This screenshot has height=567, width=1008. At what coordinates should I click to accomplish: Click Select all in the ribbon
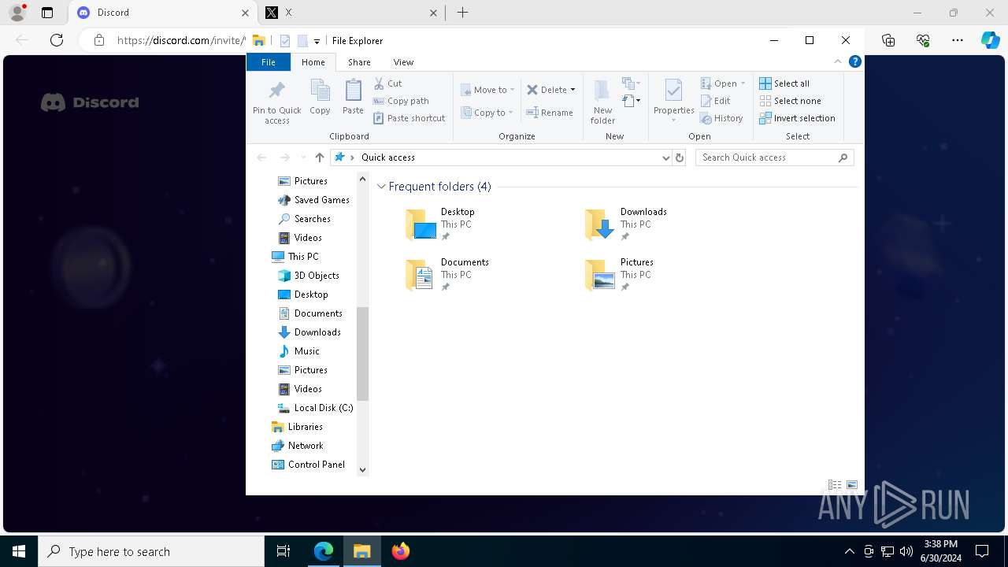click(x=784, y=83)
